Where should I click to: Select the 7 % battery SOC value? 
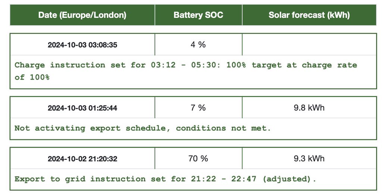click(x=198, y=108)
